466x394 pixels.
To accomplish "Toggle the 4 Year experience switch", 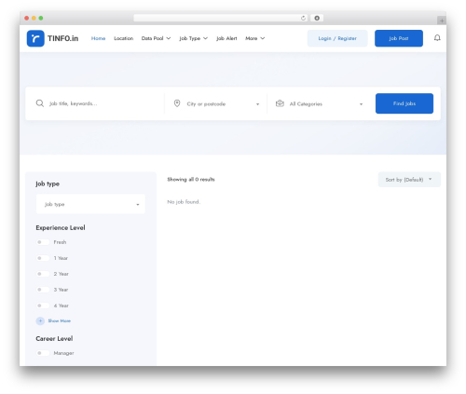I will (43, 306).
